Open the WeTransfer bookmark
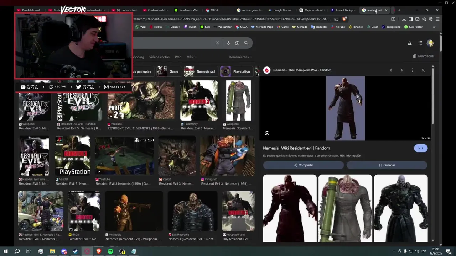456x256 pixels. (x=222, y=27)
